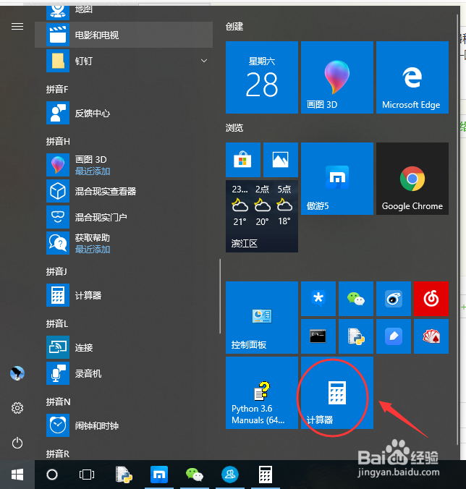Open the WeChat tile
This screenshot has height=489, width=466.
(356, 299)
